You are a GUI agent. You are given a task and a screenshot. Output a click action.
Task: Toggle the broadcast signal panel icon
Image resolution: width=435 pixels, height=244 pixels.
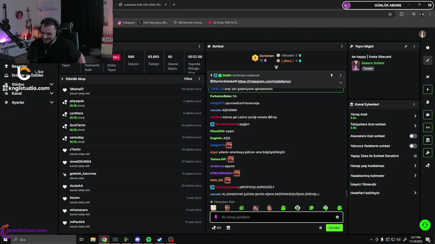point(428,127)
